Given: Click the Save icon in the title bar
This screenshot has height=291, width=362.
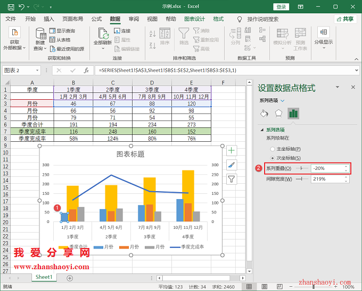Looking at the screenshot, I should 11,7.
